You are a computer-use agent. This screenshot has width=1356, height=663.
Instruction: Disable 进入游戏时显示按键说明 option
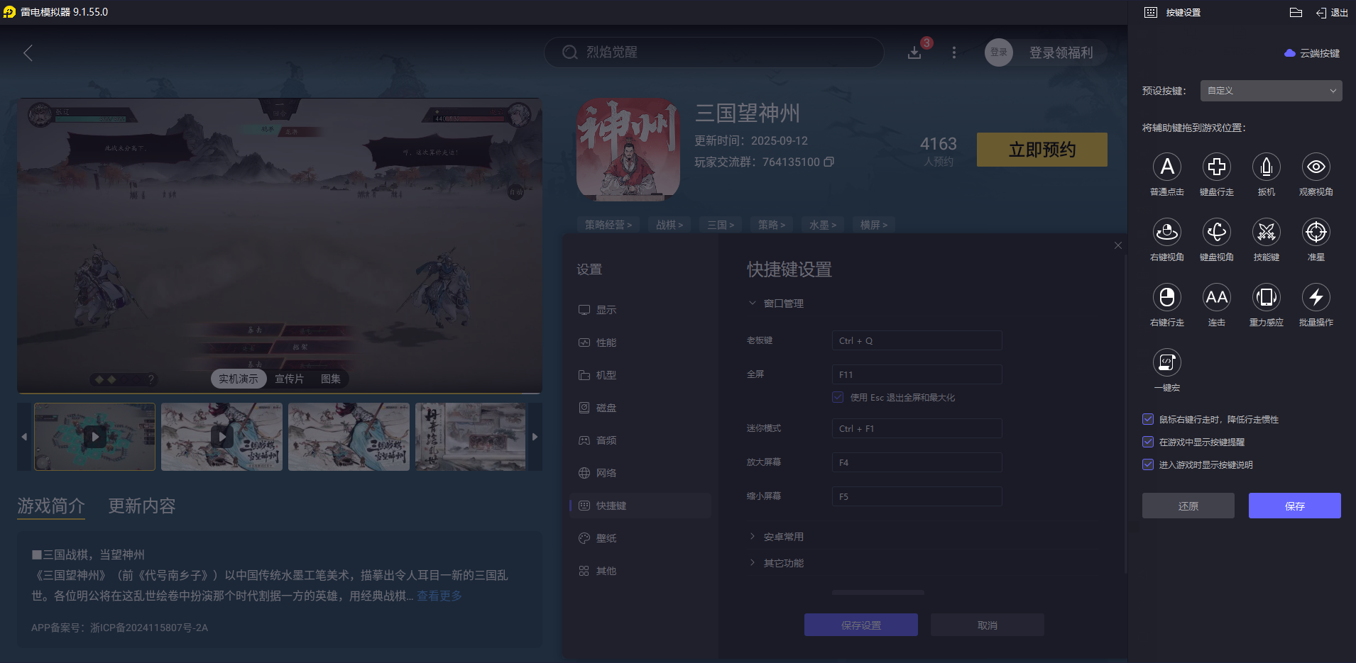[x=1148, y=464]
